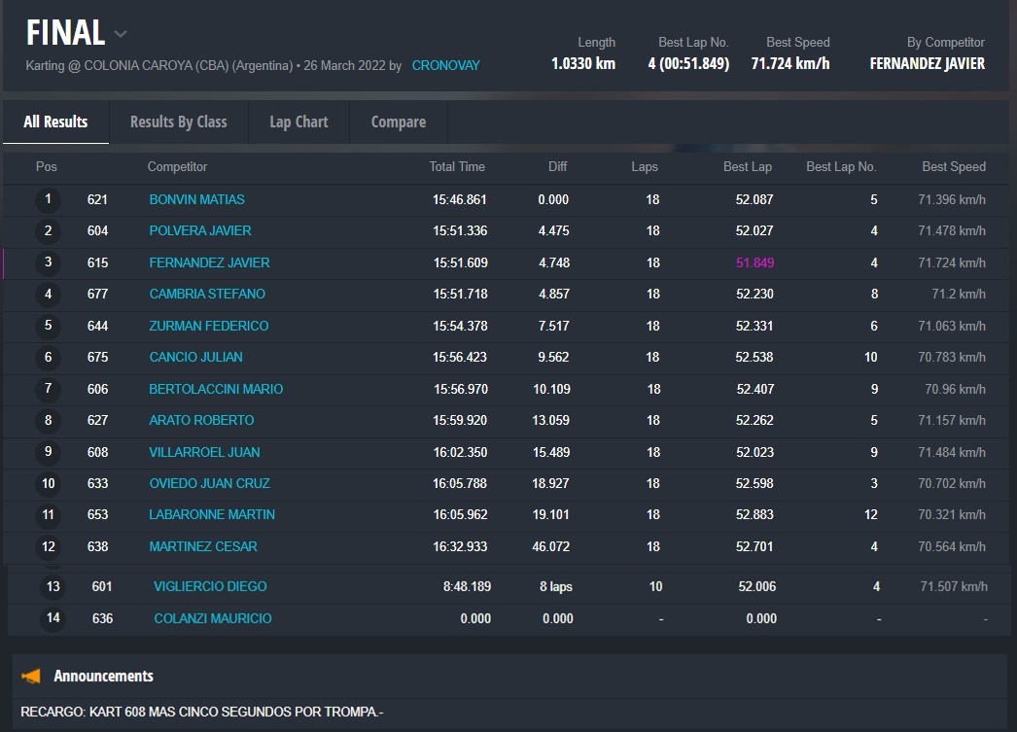Viewport: 1017px width, 732px height.
Task: Click the Pos column header
Action: 47,166
